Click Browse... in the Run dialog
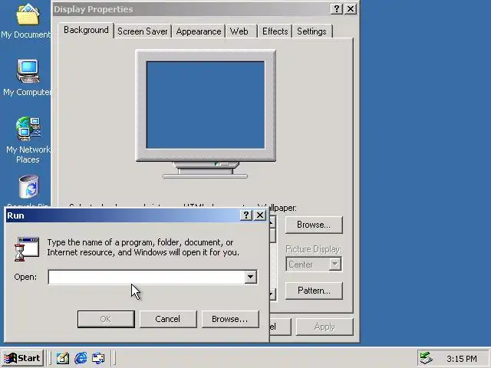The image size is (491, 368). [230, 319]
